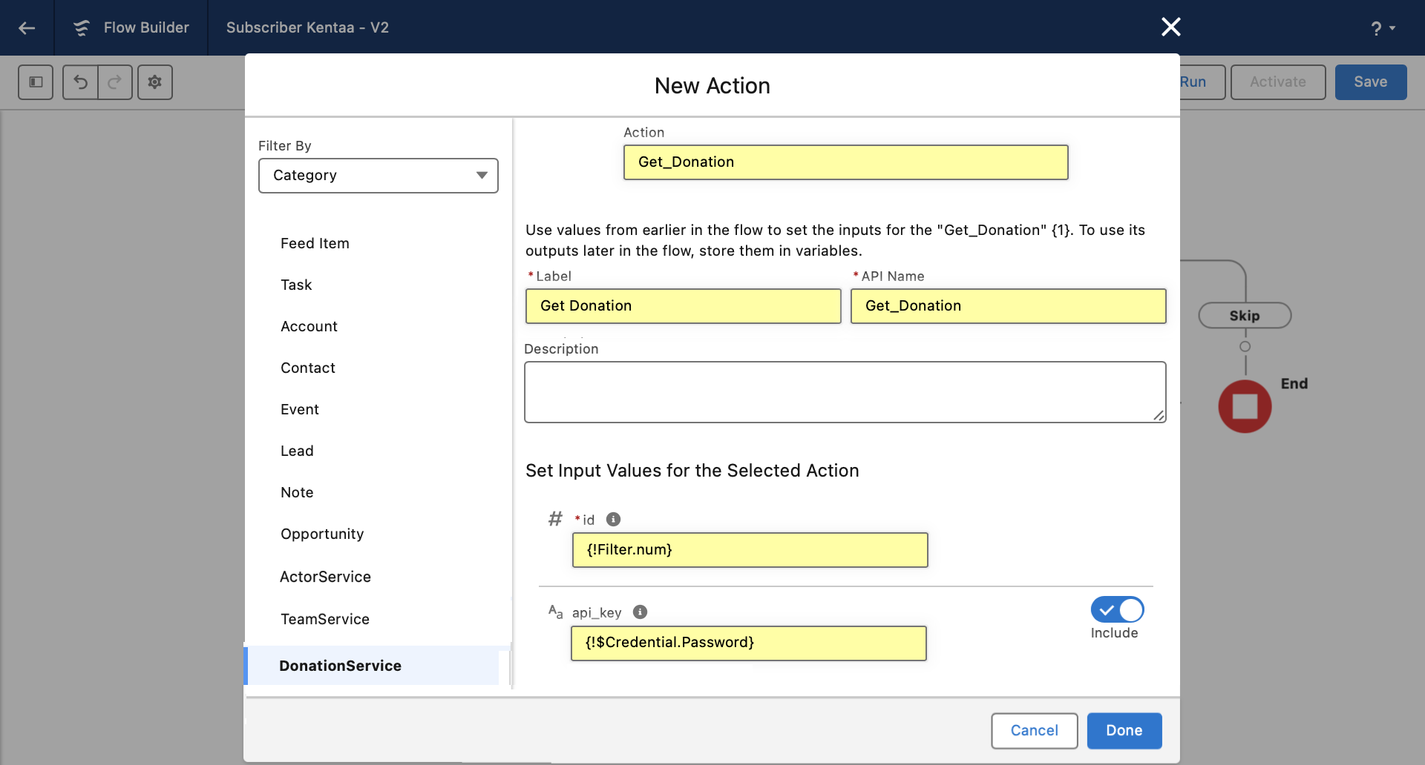Go back with the left arrow icon
Image resolution: width=1425 pixels, height=765 pixels.
pos(27,28)
